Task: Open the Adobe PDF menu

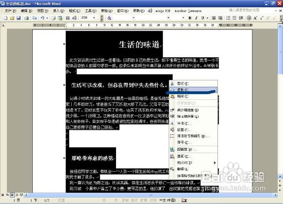Action: [x=163, y=11]
